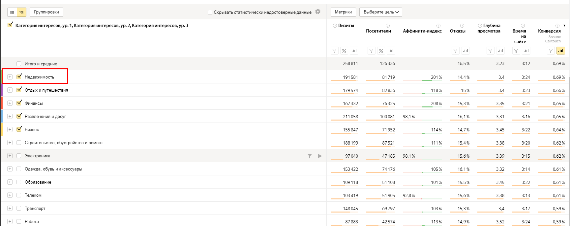
Task: Expand the Бизнес row
Action: pos(10,129)
